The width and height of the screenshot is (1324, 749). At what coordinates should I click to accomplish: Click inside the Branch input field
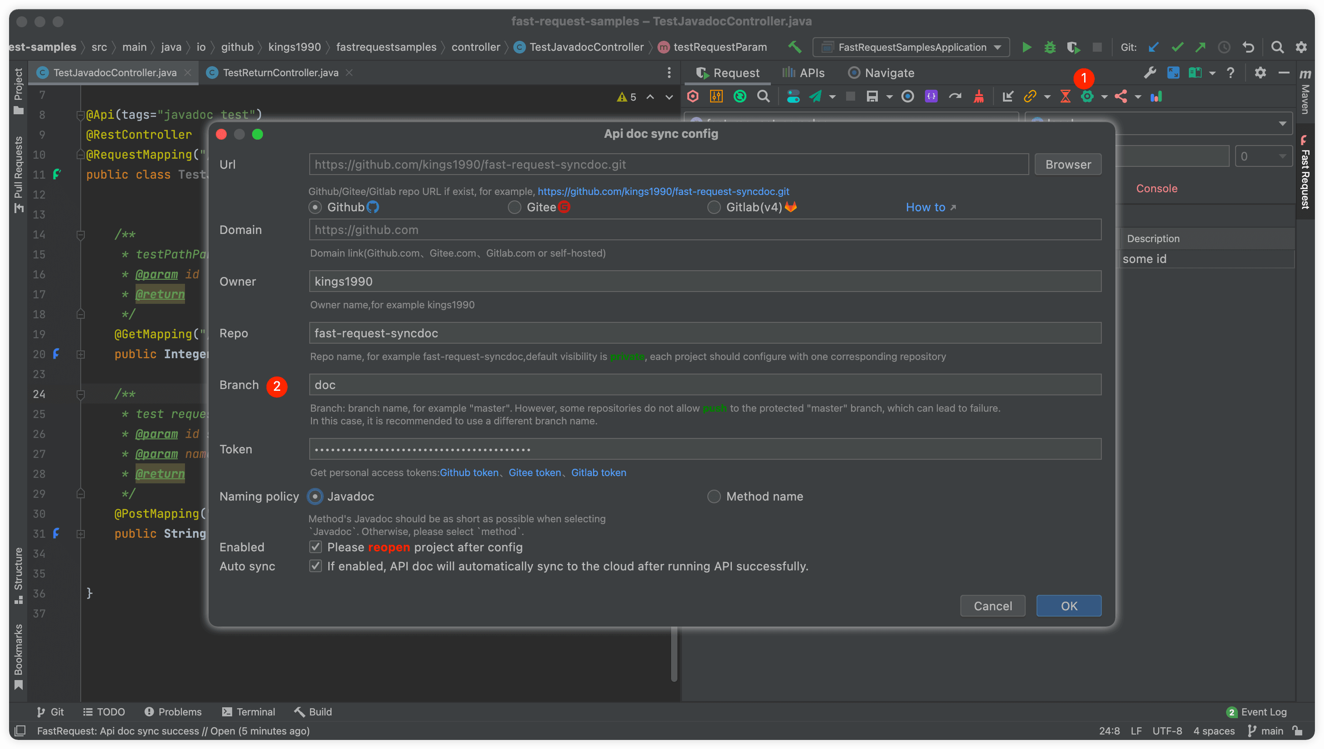tap(705, 384)
